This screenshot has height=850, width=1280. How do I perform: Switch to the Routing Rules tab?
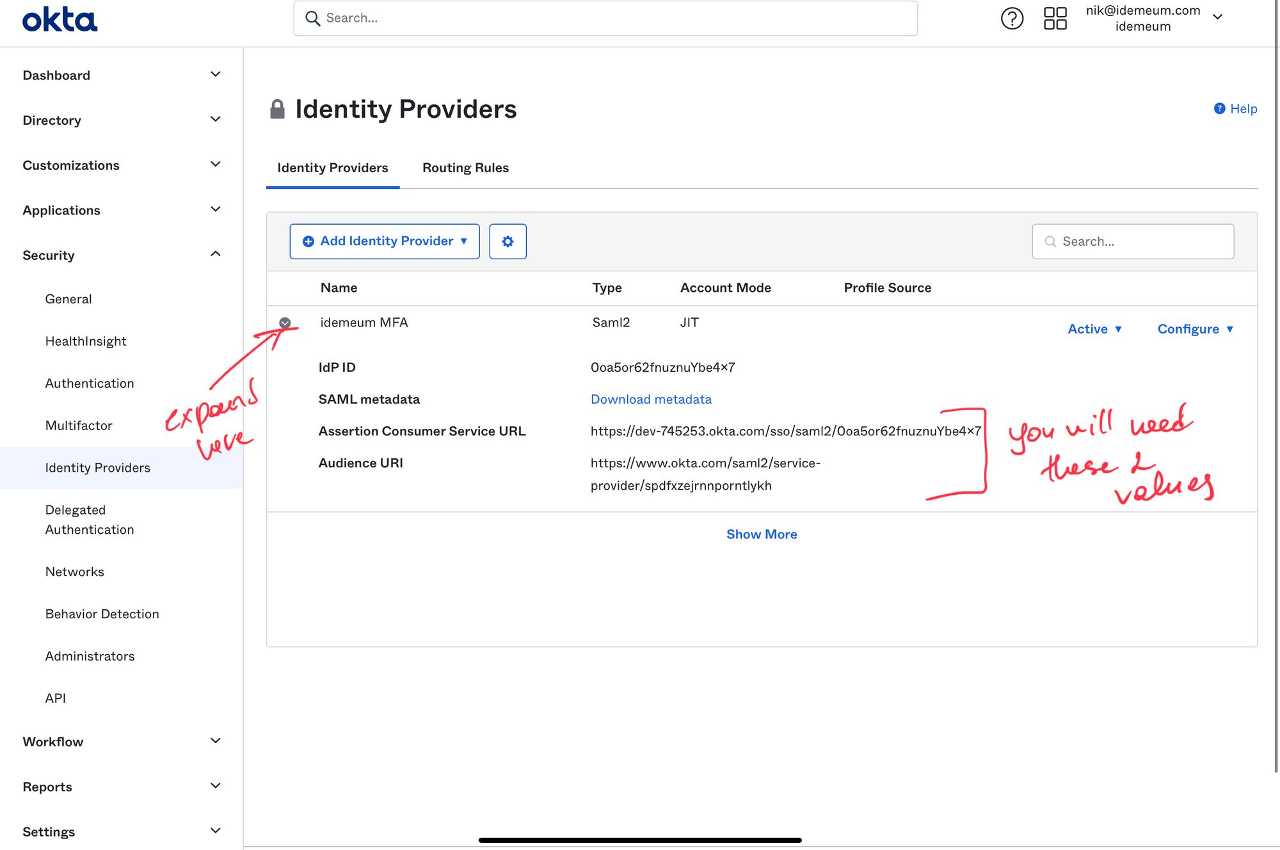point(465,168)
